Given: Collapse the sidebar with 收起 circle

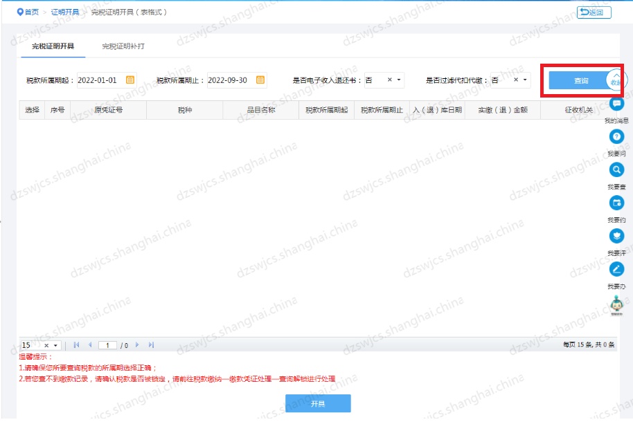Looking at the screenshot, I should 616,80.
